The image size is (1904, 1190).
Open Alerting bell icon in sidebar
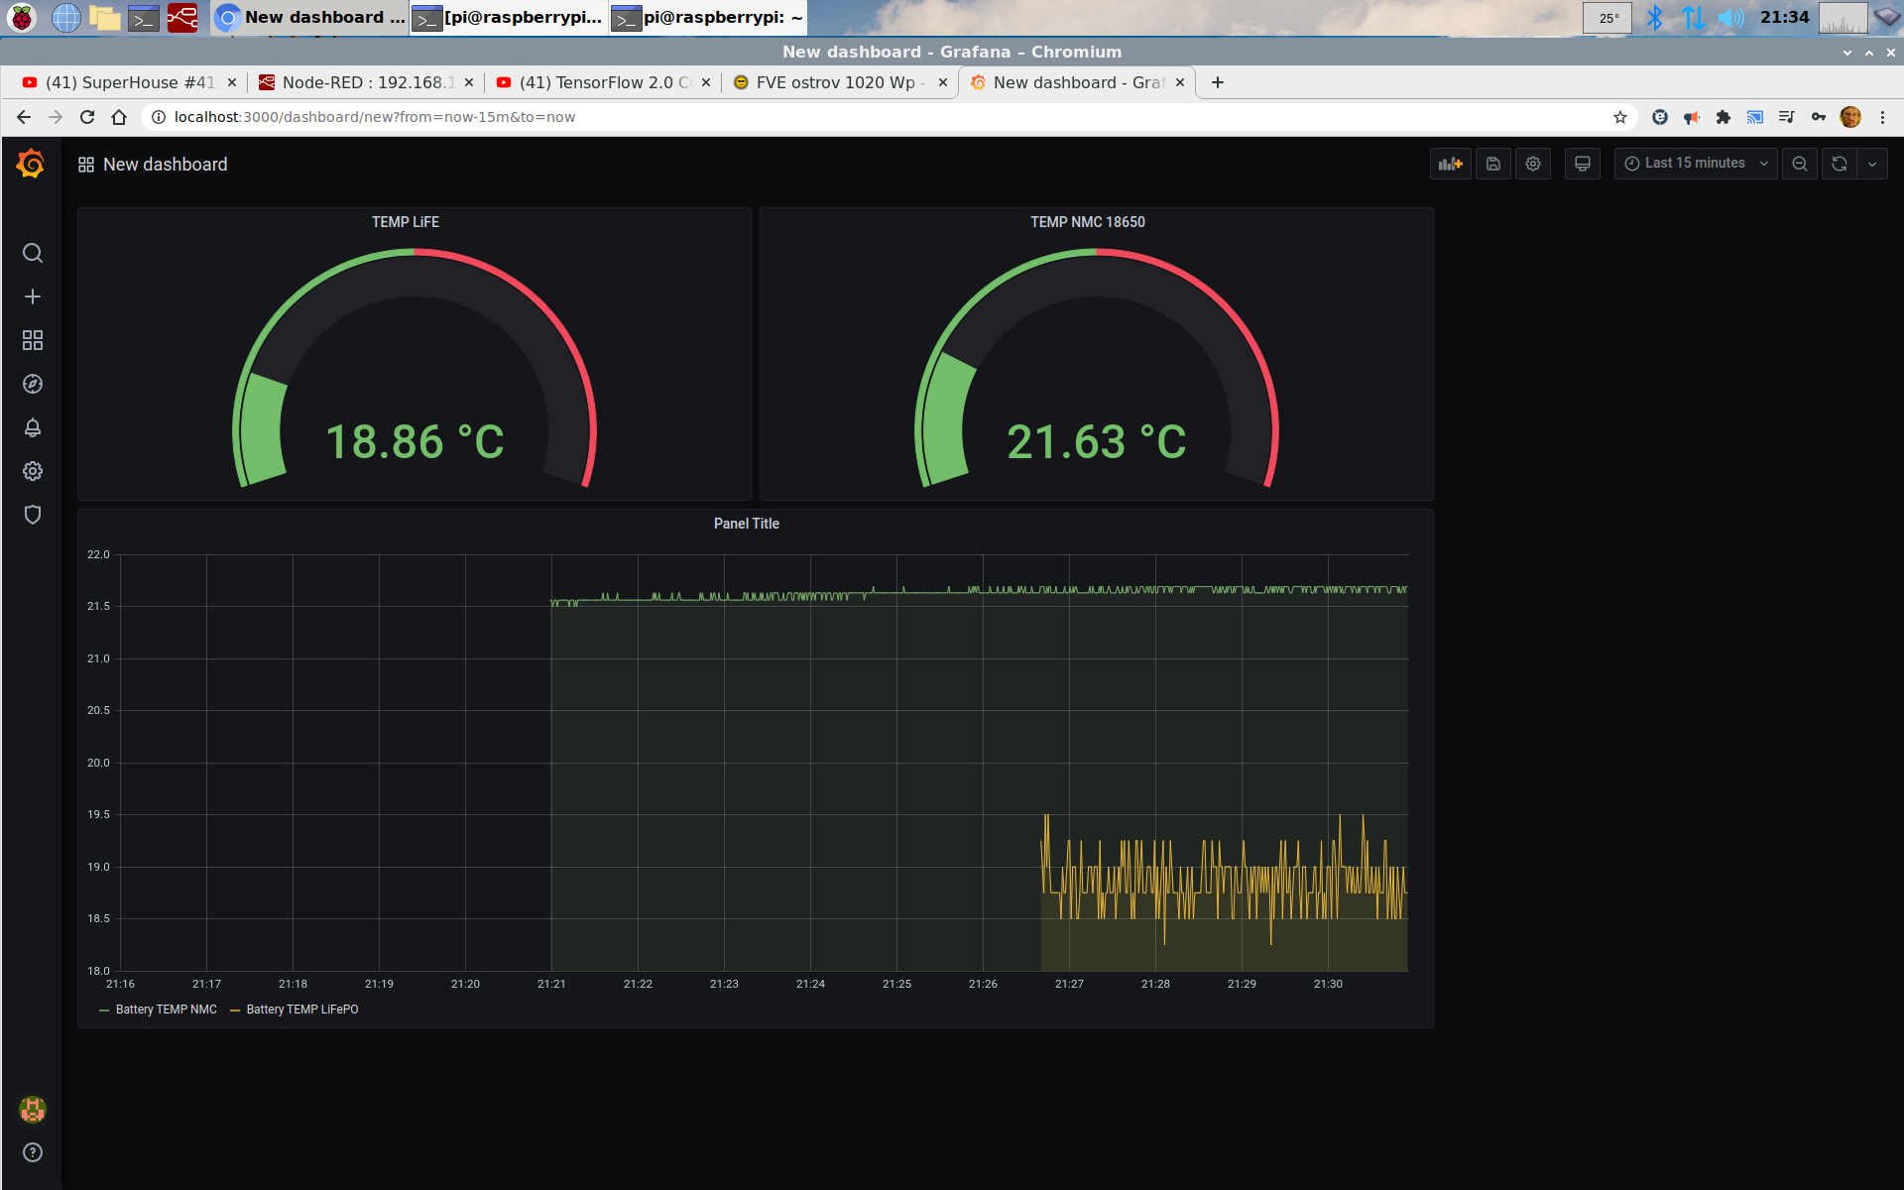[33, 427]
